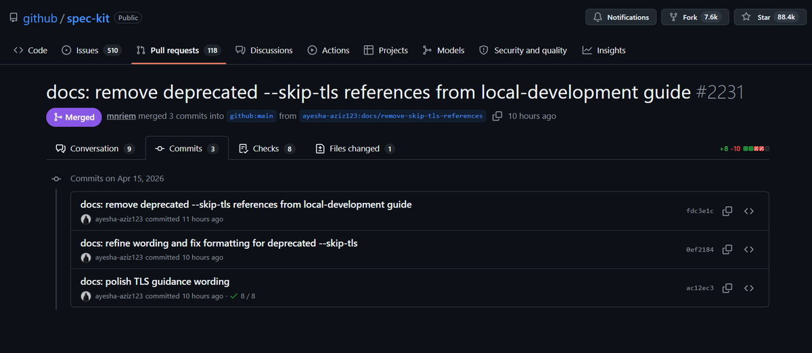This screenshot has width=812, height=353.
Task: Open commit hash 0ef2184
Action: (x=700, y=250)
